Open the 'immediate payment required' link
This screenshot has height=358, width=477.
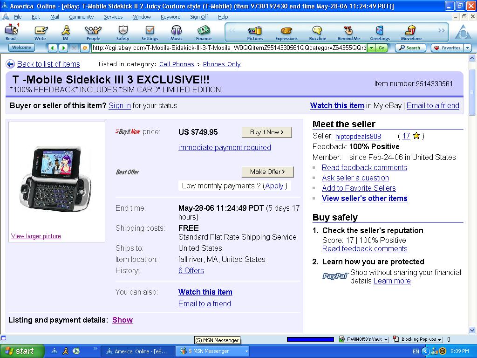coord(225,147)
